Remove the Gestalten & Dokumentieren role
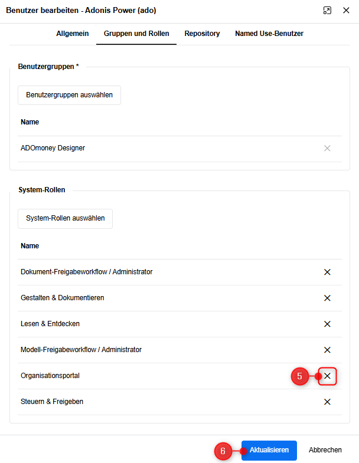359x463 pixels. [327, 298]
